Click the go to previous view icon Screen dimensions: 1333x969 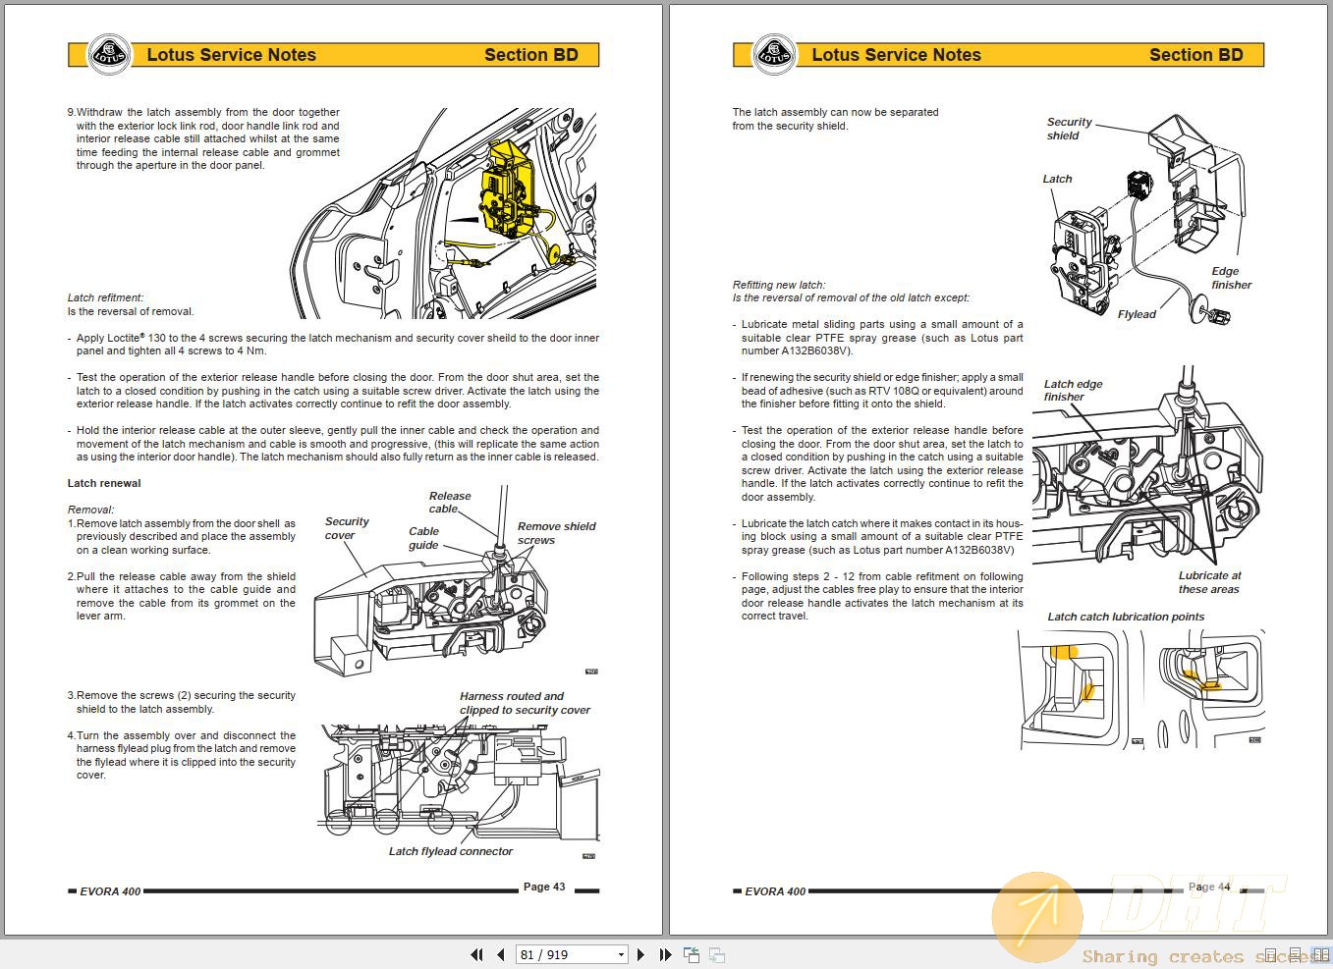point(692,954)
